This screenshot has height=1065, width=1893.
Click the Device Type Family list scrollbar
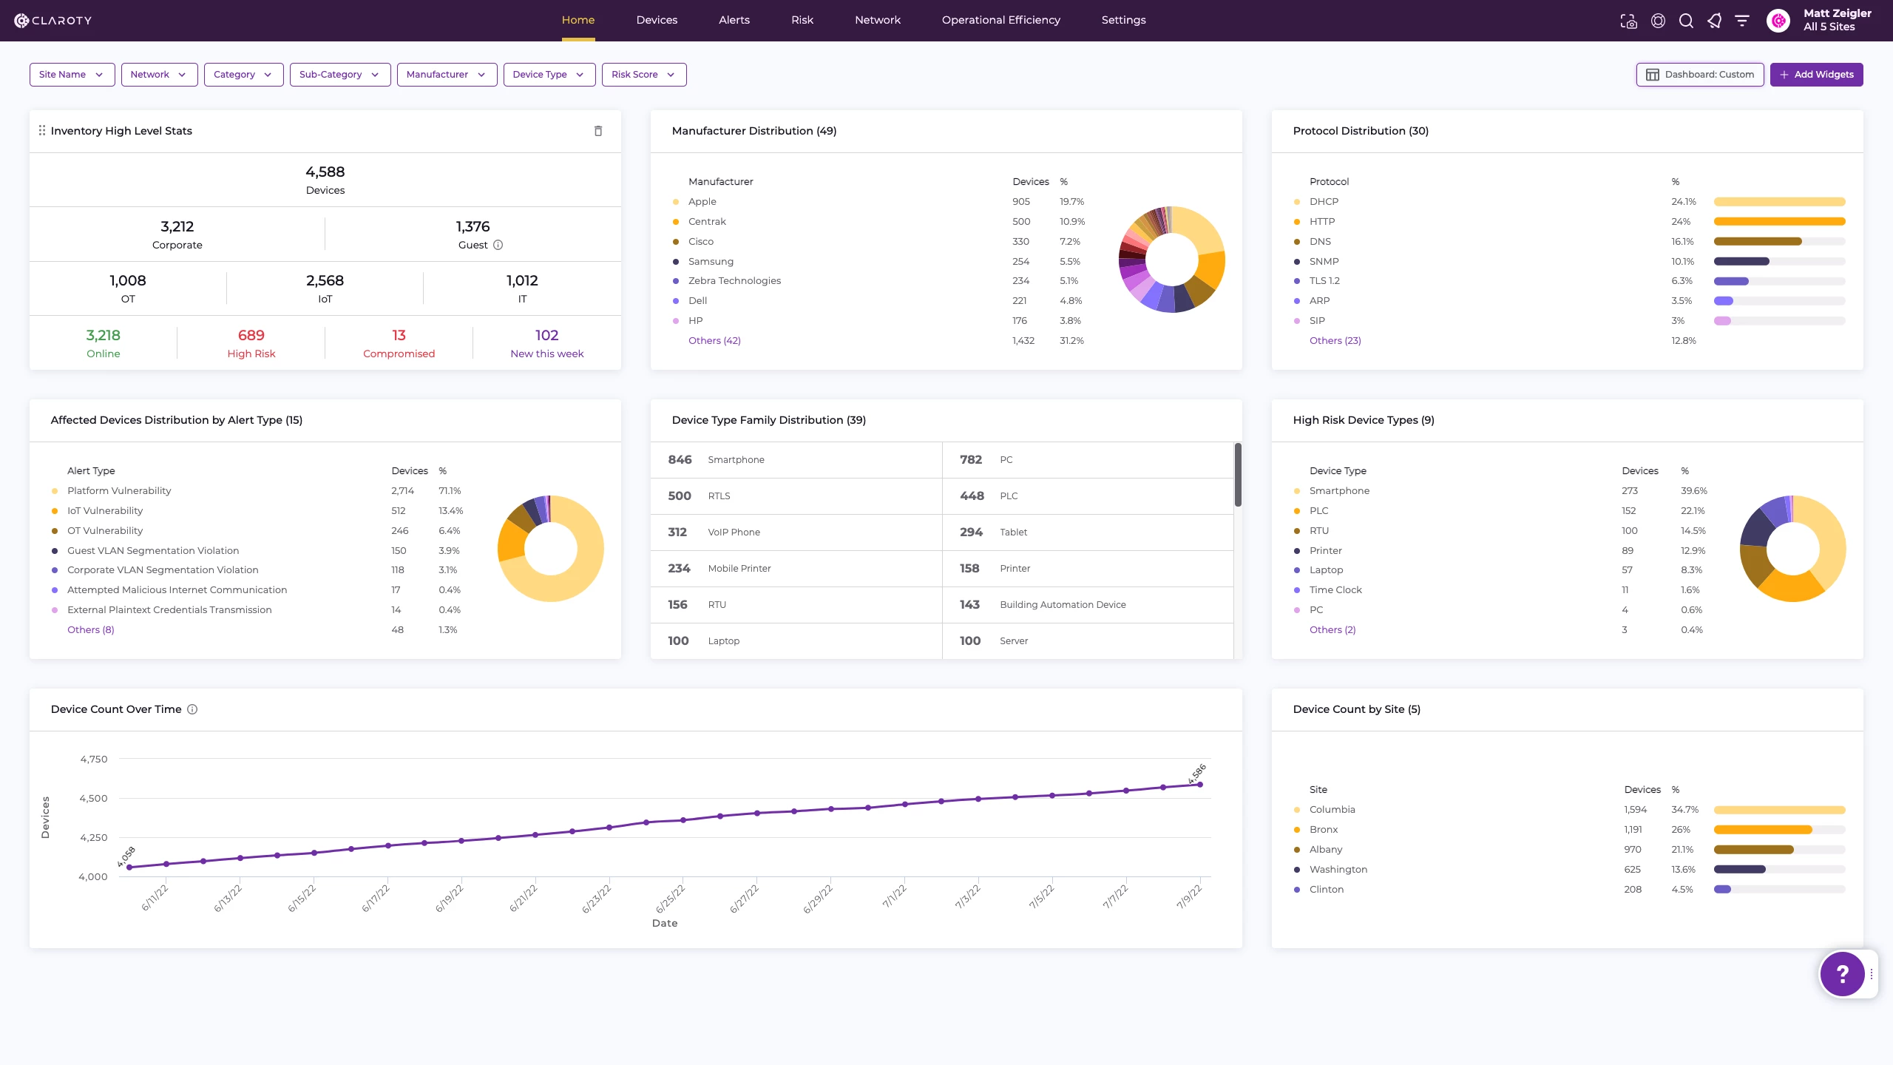[x=1237, y=475]
